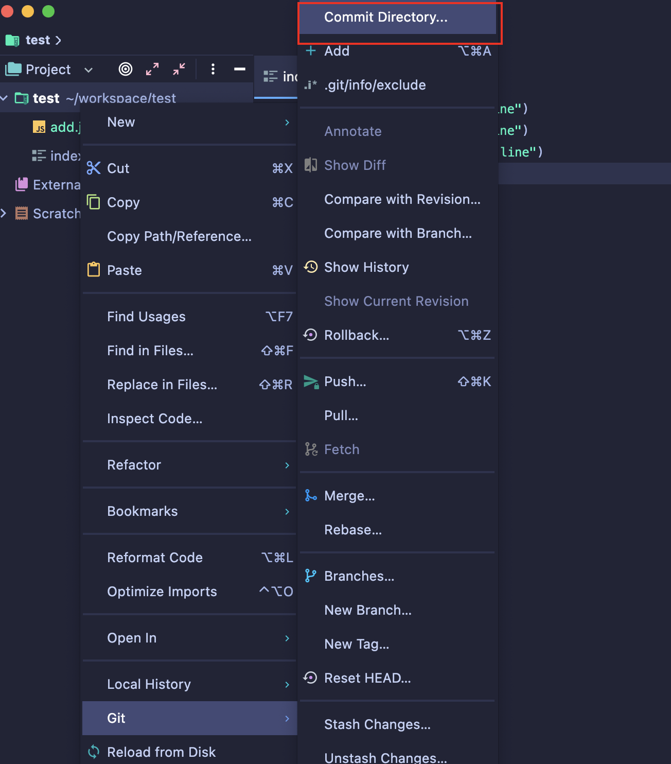
Task: Open the .git/info/exclude entry
Action: click(x=375, y=85)
